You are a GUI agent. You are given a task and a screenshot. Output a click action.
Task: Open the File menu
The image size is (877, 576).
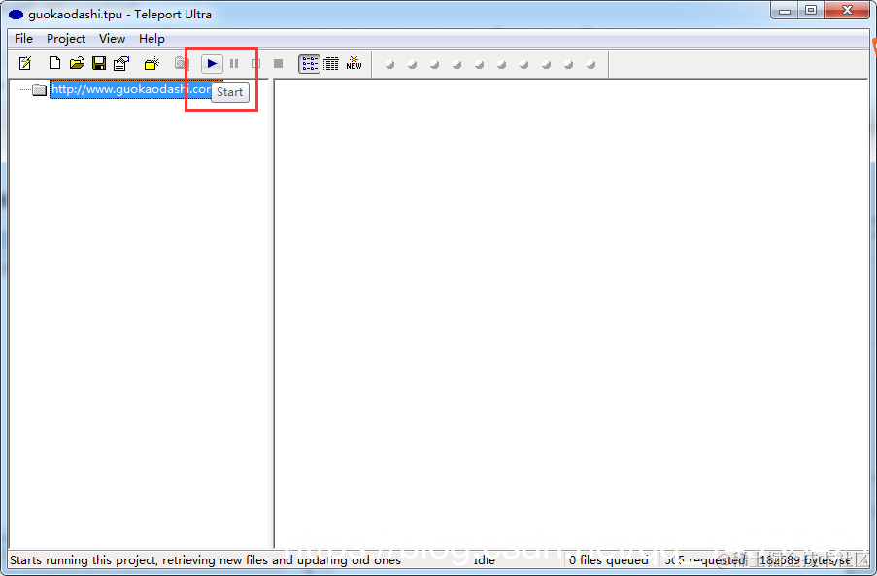click(23, 39)
